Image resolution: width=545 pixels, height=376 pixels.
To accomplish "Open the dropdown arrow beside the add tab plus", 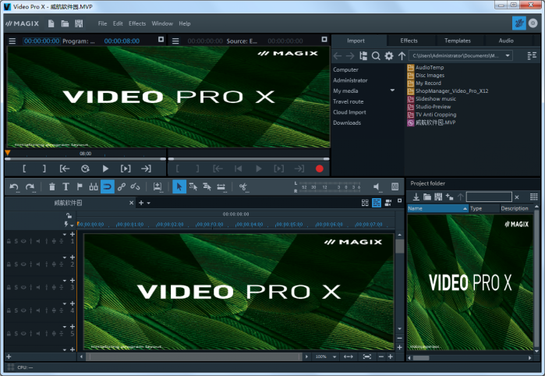I will (x=149, y=203).
